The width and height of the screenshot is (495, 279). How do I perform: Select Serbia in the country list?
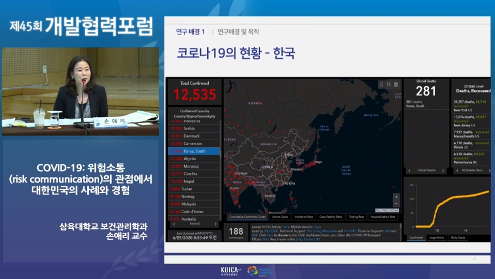pyautogui.click(x=194, y=129)
